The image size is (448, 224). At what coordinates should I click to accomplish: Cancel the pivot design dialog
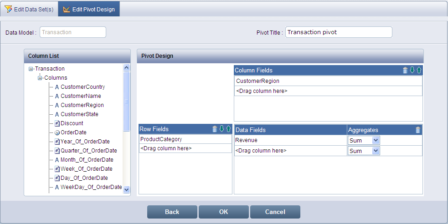(275, 212)
